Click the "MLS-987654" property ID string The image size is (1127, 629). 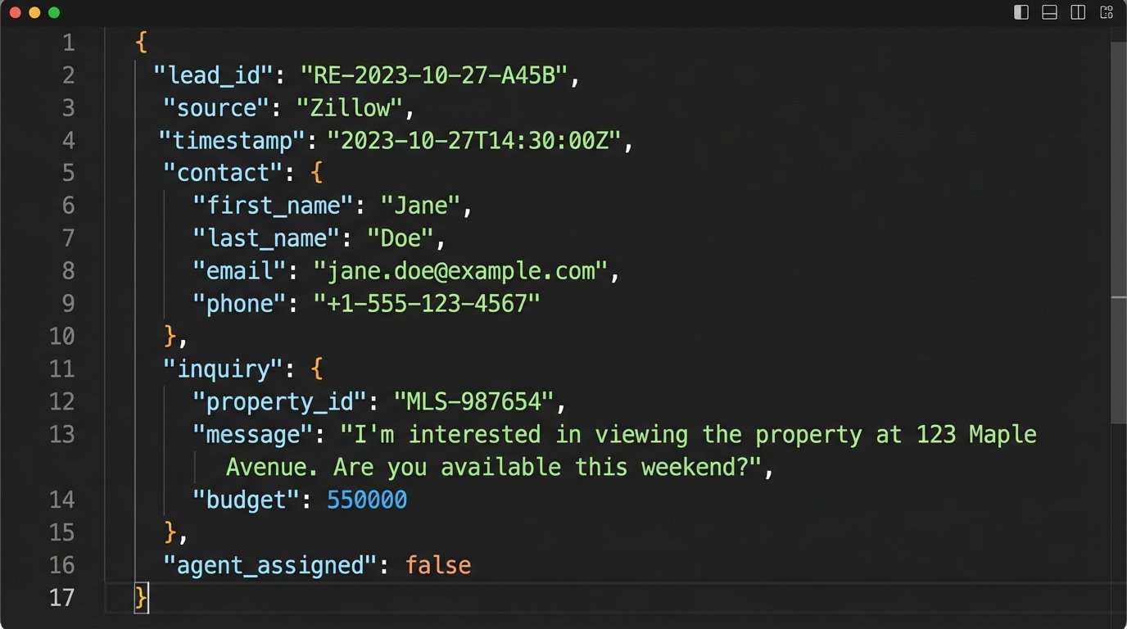474,401
